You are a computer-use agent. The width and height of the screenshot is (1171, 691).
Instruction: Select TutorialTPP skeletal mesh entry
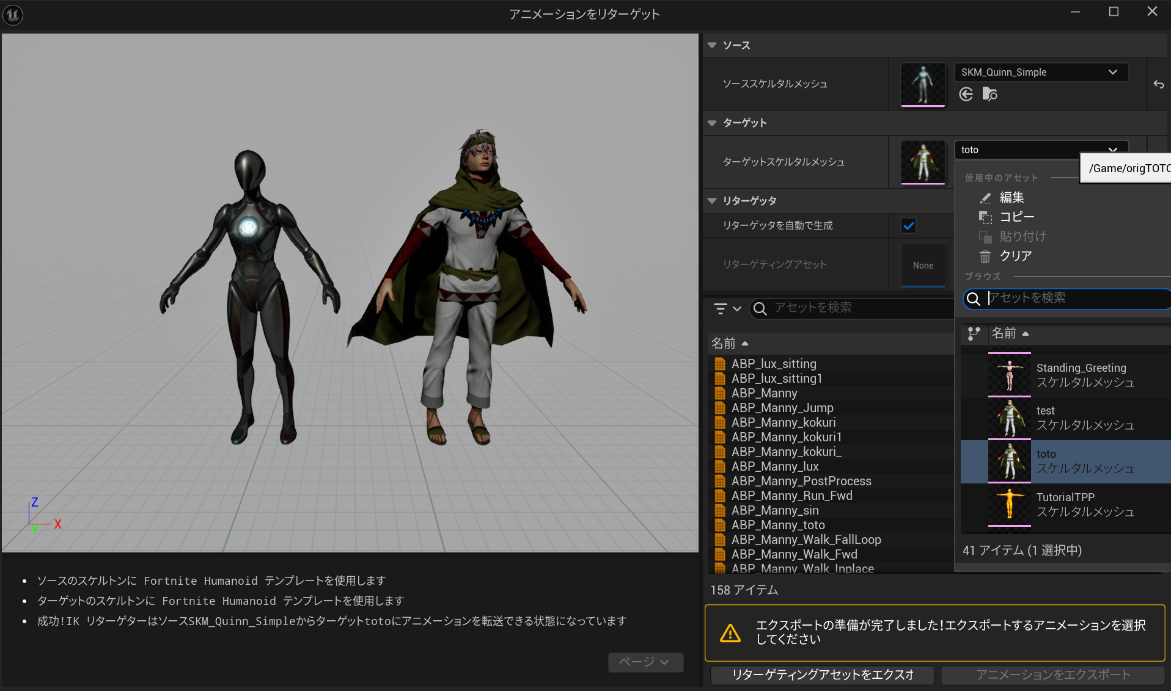click(1066, 505)
